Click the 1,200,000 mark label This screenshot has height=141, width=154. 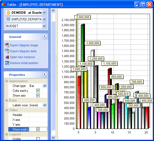pyautogui.click(x=96, y=59)
